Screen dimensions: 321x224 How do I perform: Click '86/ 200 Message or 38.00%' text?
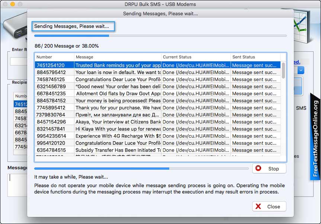coord(67,46)
